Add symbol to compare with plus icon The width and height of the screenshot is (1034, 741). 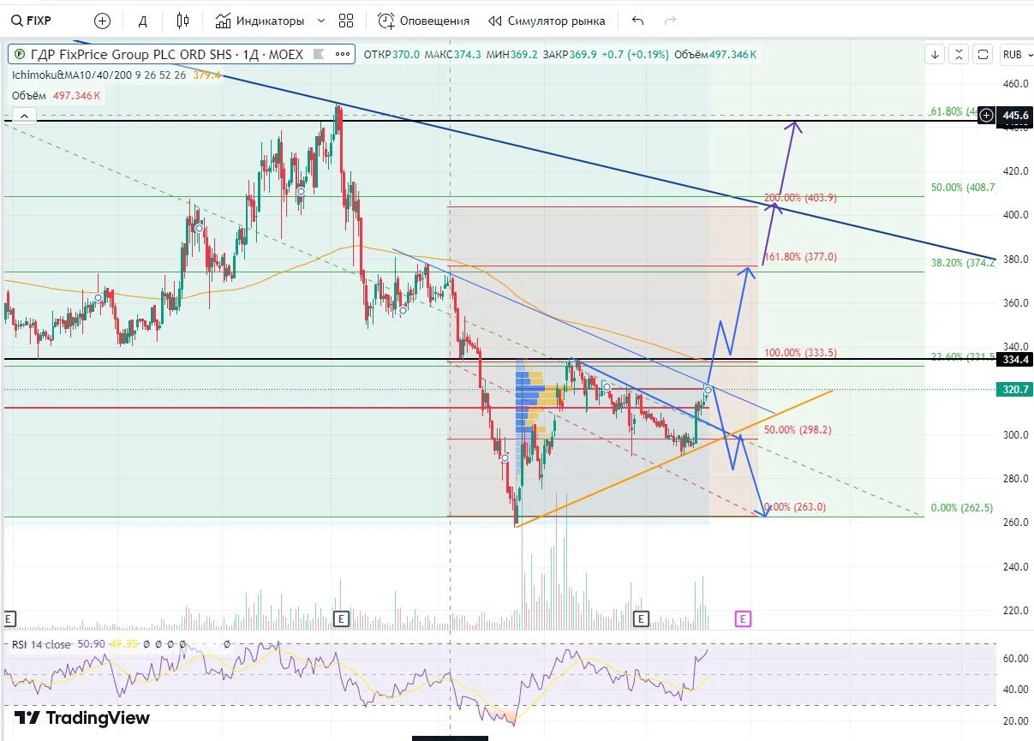click(x=102, y=21)
